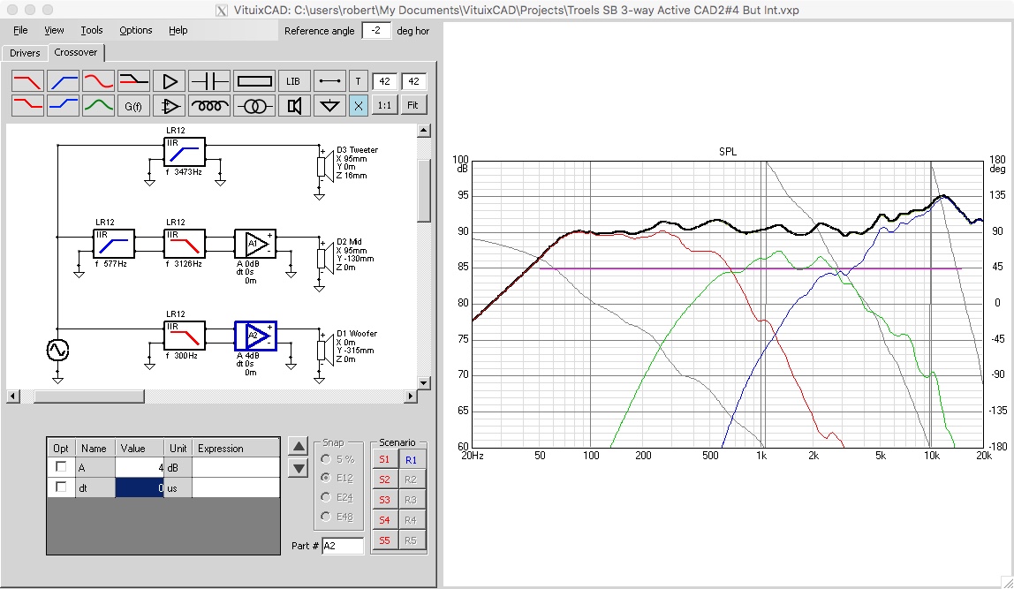Screen dimensions: 1014x589
Task: Select the mid 3126Hz low-pass filter block
Action: point(185,244)
